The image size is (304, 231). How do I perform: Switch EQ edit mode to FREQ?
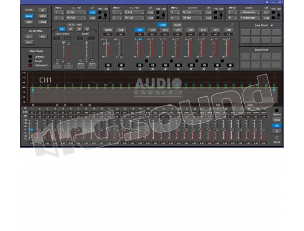point(276,120)
